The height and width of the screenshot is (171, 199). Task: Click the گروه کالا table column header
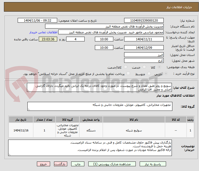click(x=67, y=120)
